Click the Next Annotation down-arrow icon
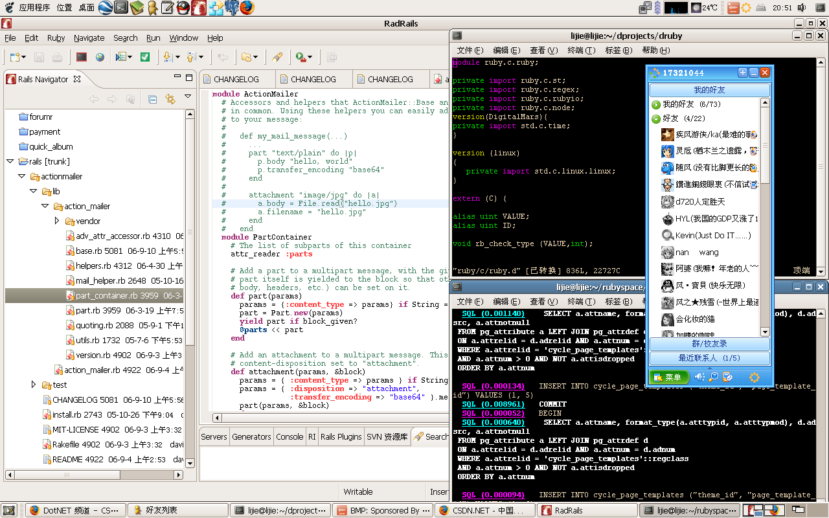This screenshot has width=829, height=518. (168, 57)
